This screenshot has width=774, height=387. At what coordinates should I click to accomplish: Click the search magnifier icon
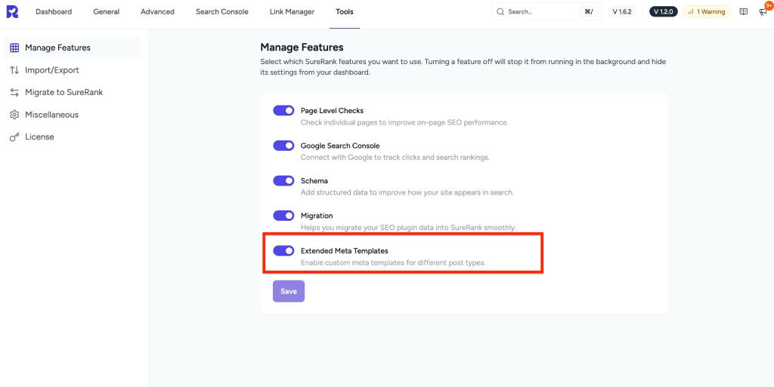(500, 12)
